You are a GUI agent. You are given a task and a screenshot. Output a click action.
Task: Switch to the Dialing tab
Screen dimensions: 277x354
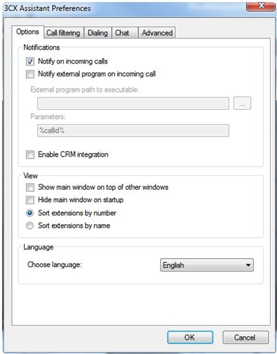tap(98, 33)
